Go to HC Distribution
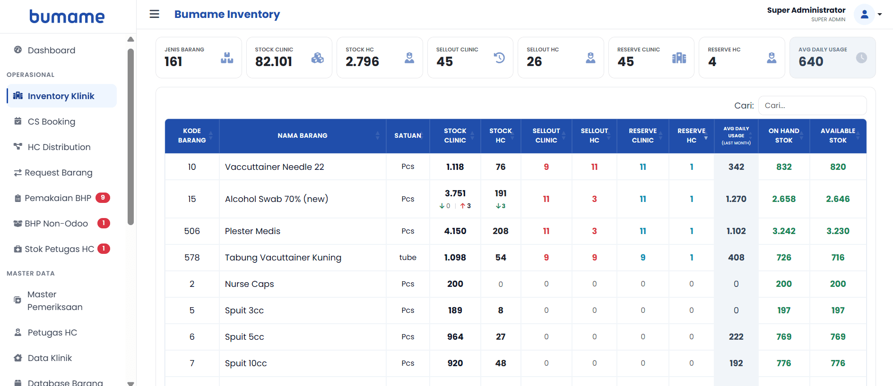Image resolution: width=893 pixels, height=386 pixels. (x=61, y=147)
